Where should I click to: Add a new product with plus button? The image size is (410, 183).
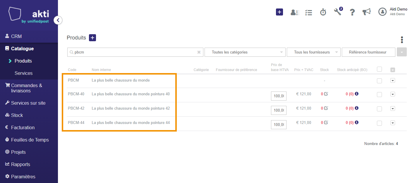click(92, 38)
